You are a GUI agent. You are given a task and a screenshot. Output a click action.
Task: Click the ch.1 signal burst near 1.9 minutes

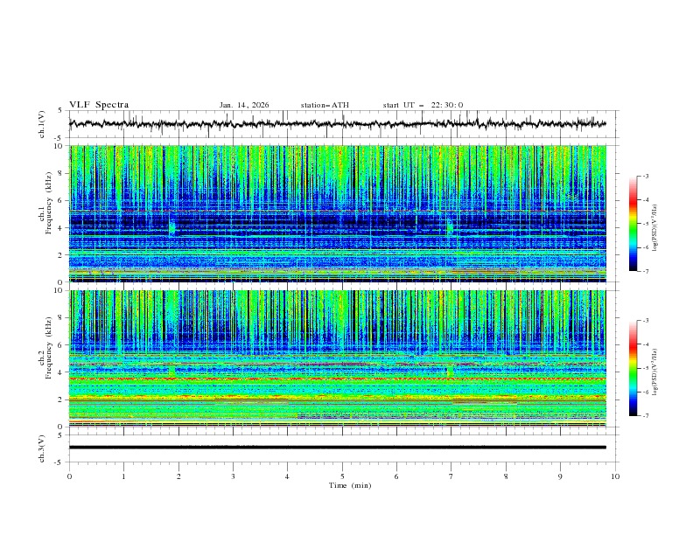pos(171,227)
